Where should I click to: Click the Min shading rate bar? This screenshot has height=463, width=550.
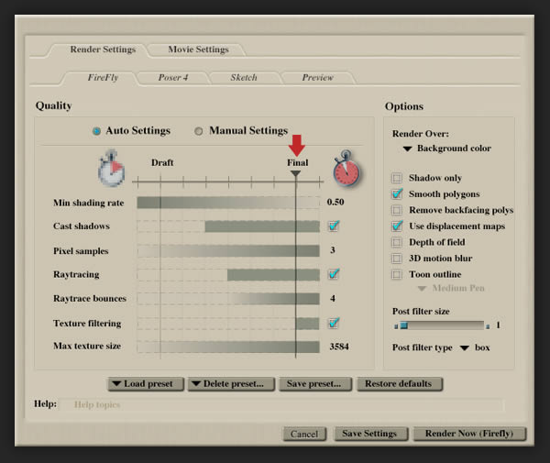[x=228, y=203]
